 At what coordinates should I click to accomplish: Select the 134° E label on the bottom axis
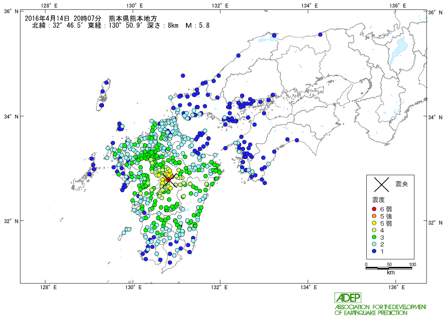[309, 287]
